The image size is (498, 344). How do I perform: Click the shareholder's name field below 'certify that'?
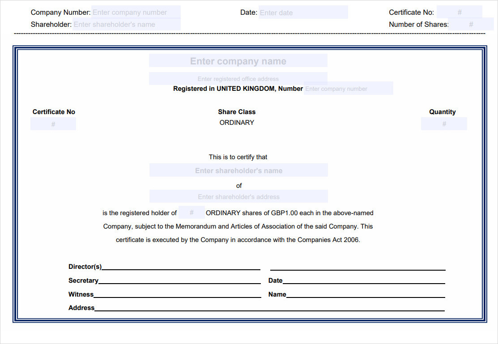pos(238,170)
